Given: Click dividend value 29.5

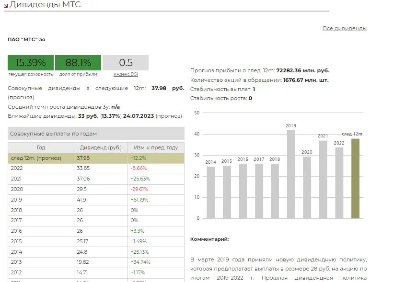Looking at the screenshot, I should [x=81, y=189].
